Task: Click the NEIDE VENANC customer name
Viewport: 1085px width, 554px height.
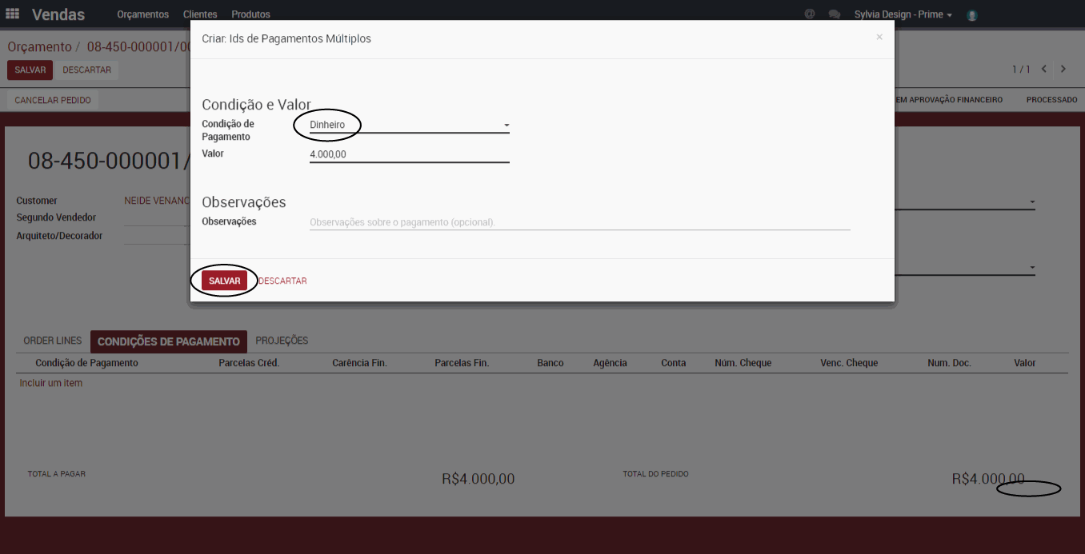Action: tap(157, 201)
